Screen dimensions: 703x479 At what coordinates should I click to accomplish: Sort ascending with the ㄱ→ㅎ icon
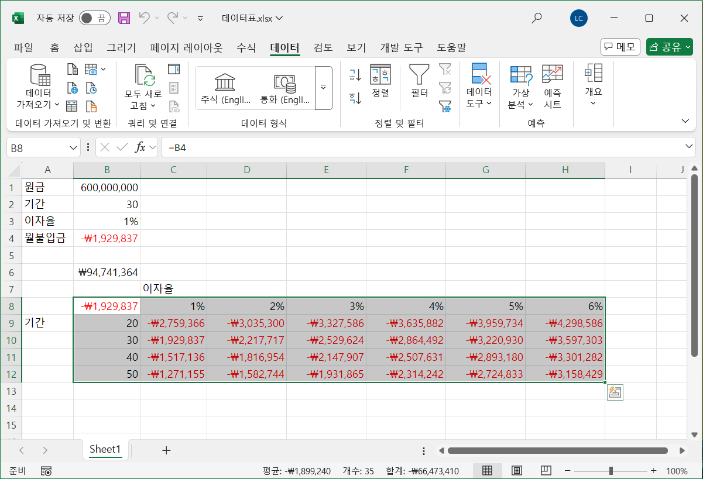(355, 75)
